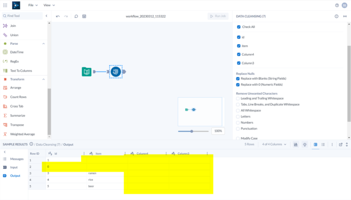
Task: Open the File menu
Action: (x=33, y=5)
